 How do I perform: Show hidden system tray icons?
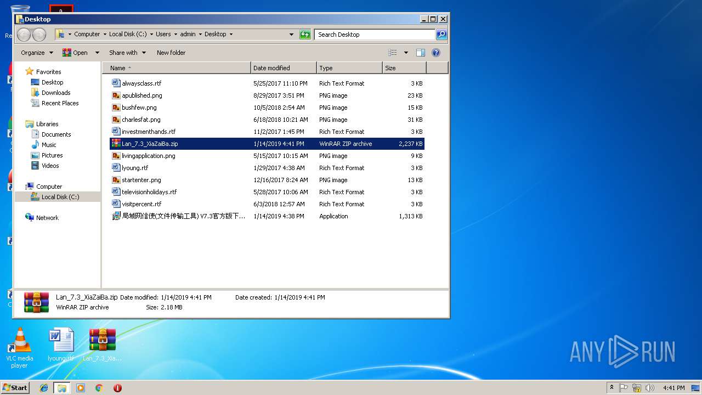[612, 388]
